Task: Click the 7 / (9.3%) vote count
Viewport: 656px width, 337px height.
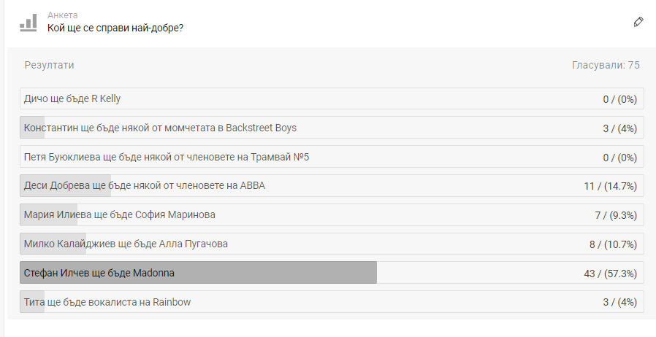Action: pos(616,215)
